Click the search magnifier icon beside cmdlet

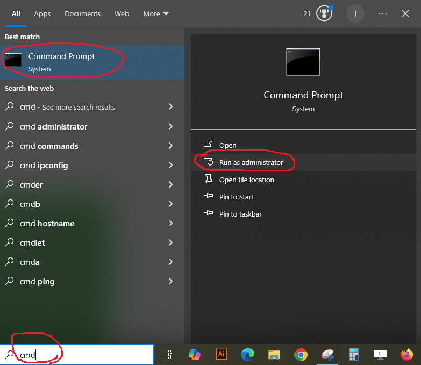[9, 242]
